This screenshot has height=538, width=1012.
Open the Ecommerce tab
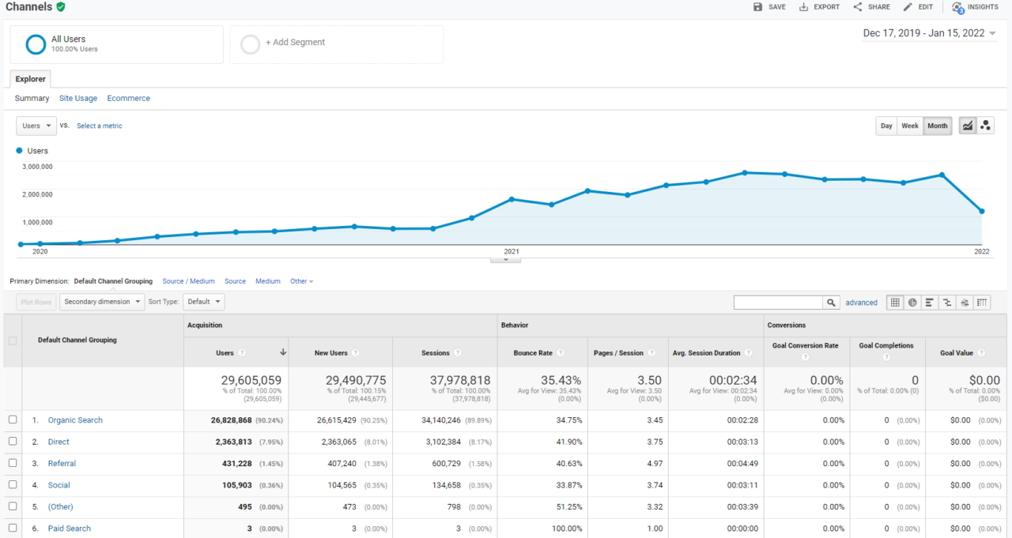click(129, 99)
